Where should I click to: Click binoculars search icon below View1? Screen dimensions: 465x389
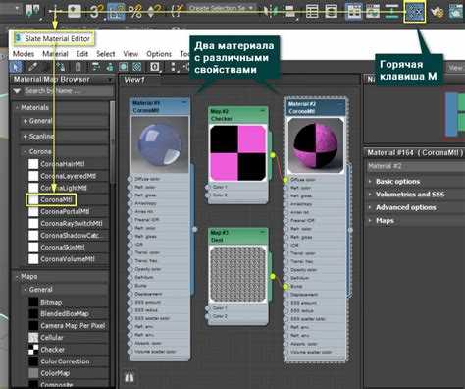(129, 377)
